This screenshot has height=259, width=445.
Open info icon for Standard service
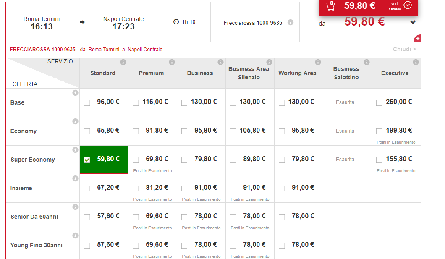123,62
